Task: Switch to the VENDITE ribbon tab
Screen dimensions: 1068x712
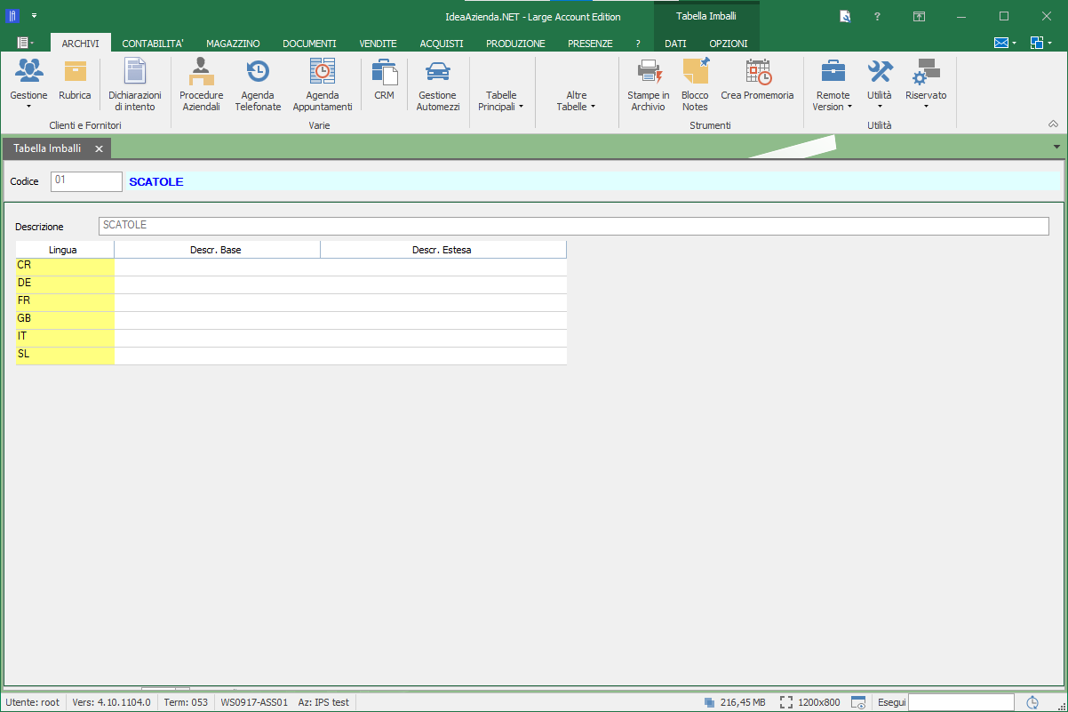Action: tap(379, 43)
